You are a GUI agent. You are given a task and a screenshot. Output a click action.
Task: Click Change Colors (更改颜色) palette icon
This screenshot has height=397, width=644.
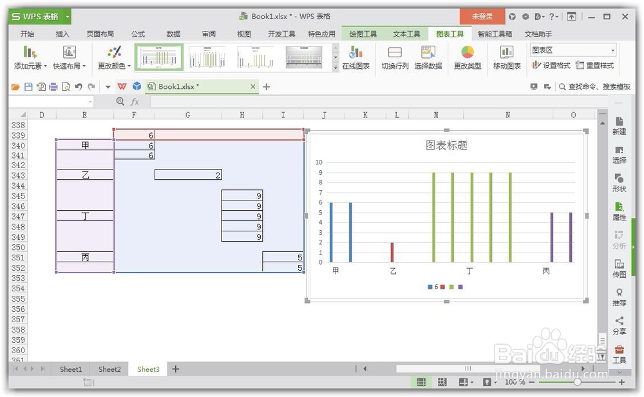click(x=114, y=52)
